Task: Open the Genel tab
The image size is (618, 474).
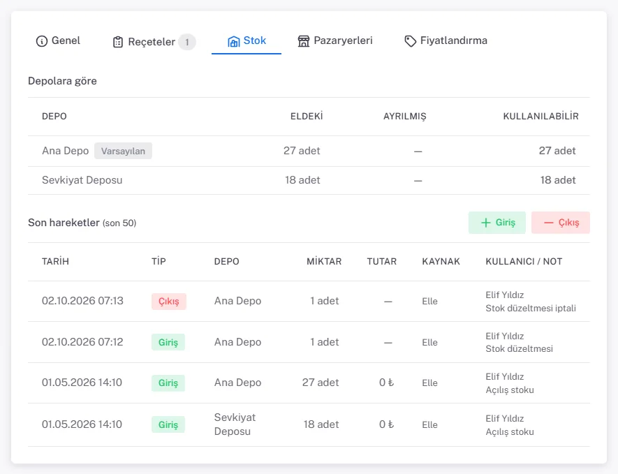Action: click(x=58, y=41)
